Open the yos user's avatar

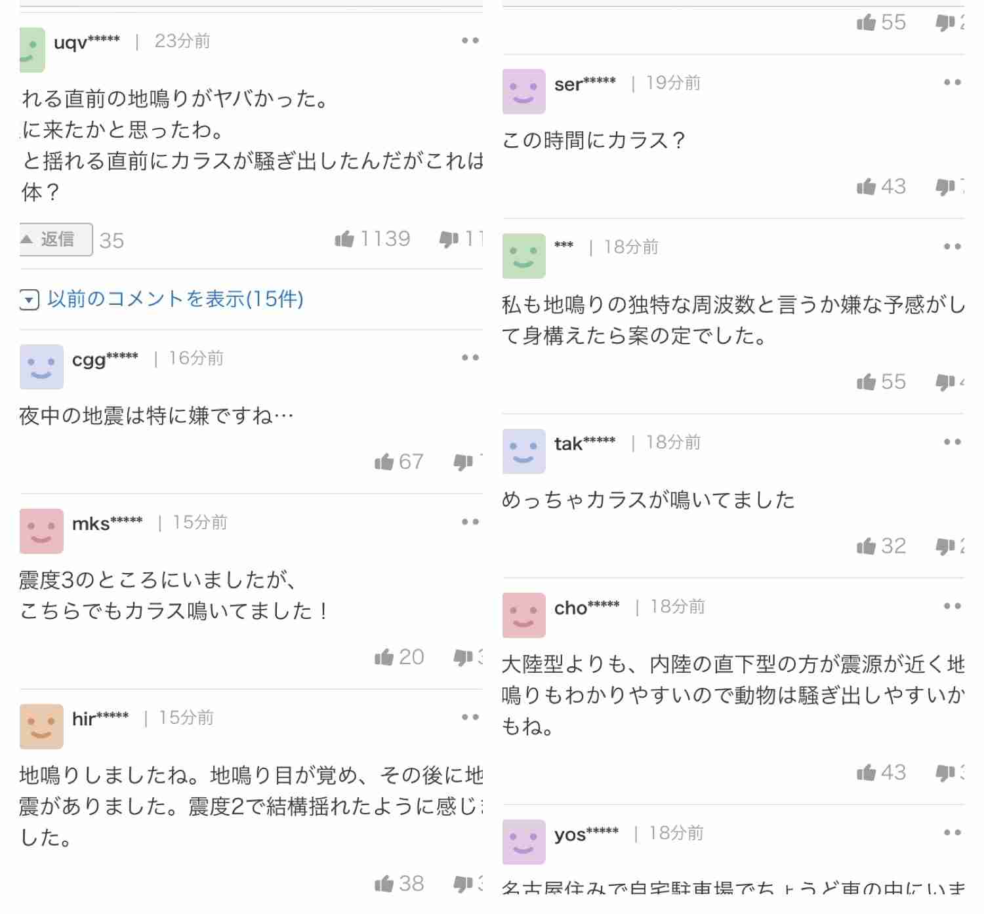(x=523, y=842)
